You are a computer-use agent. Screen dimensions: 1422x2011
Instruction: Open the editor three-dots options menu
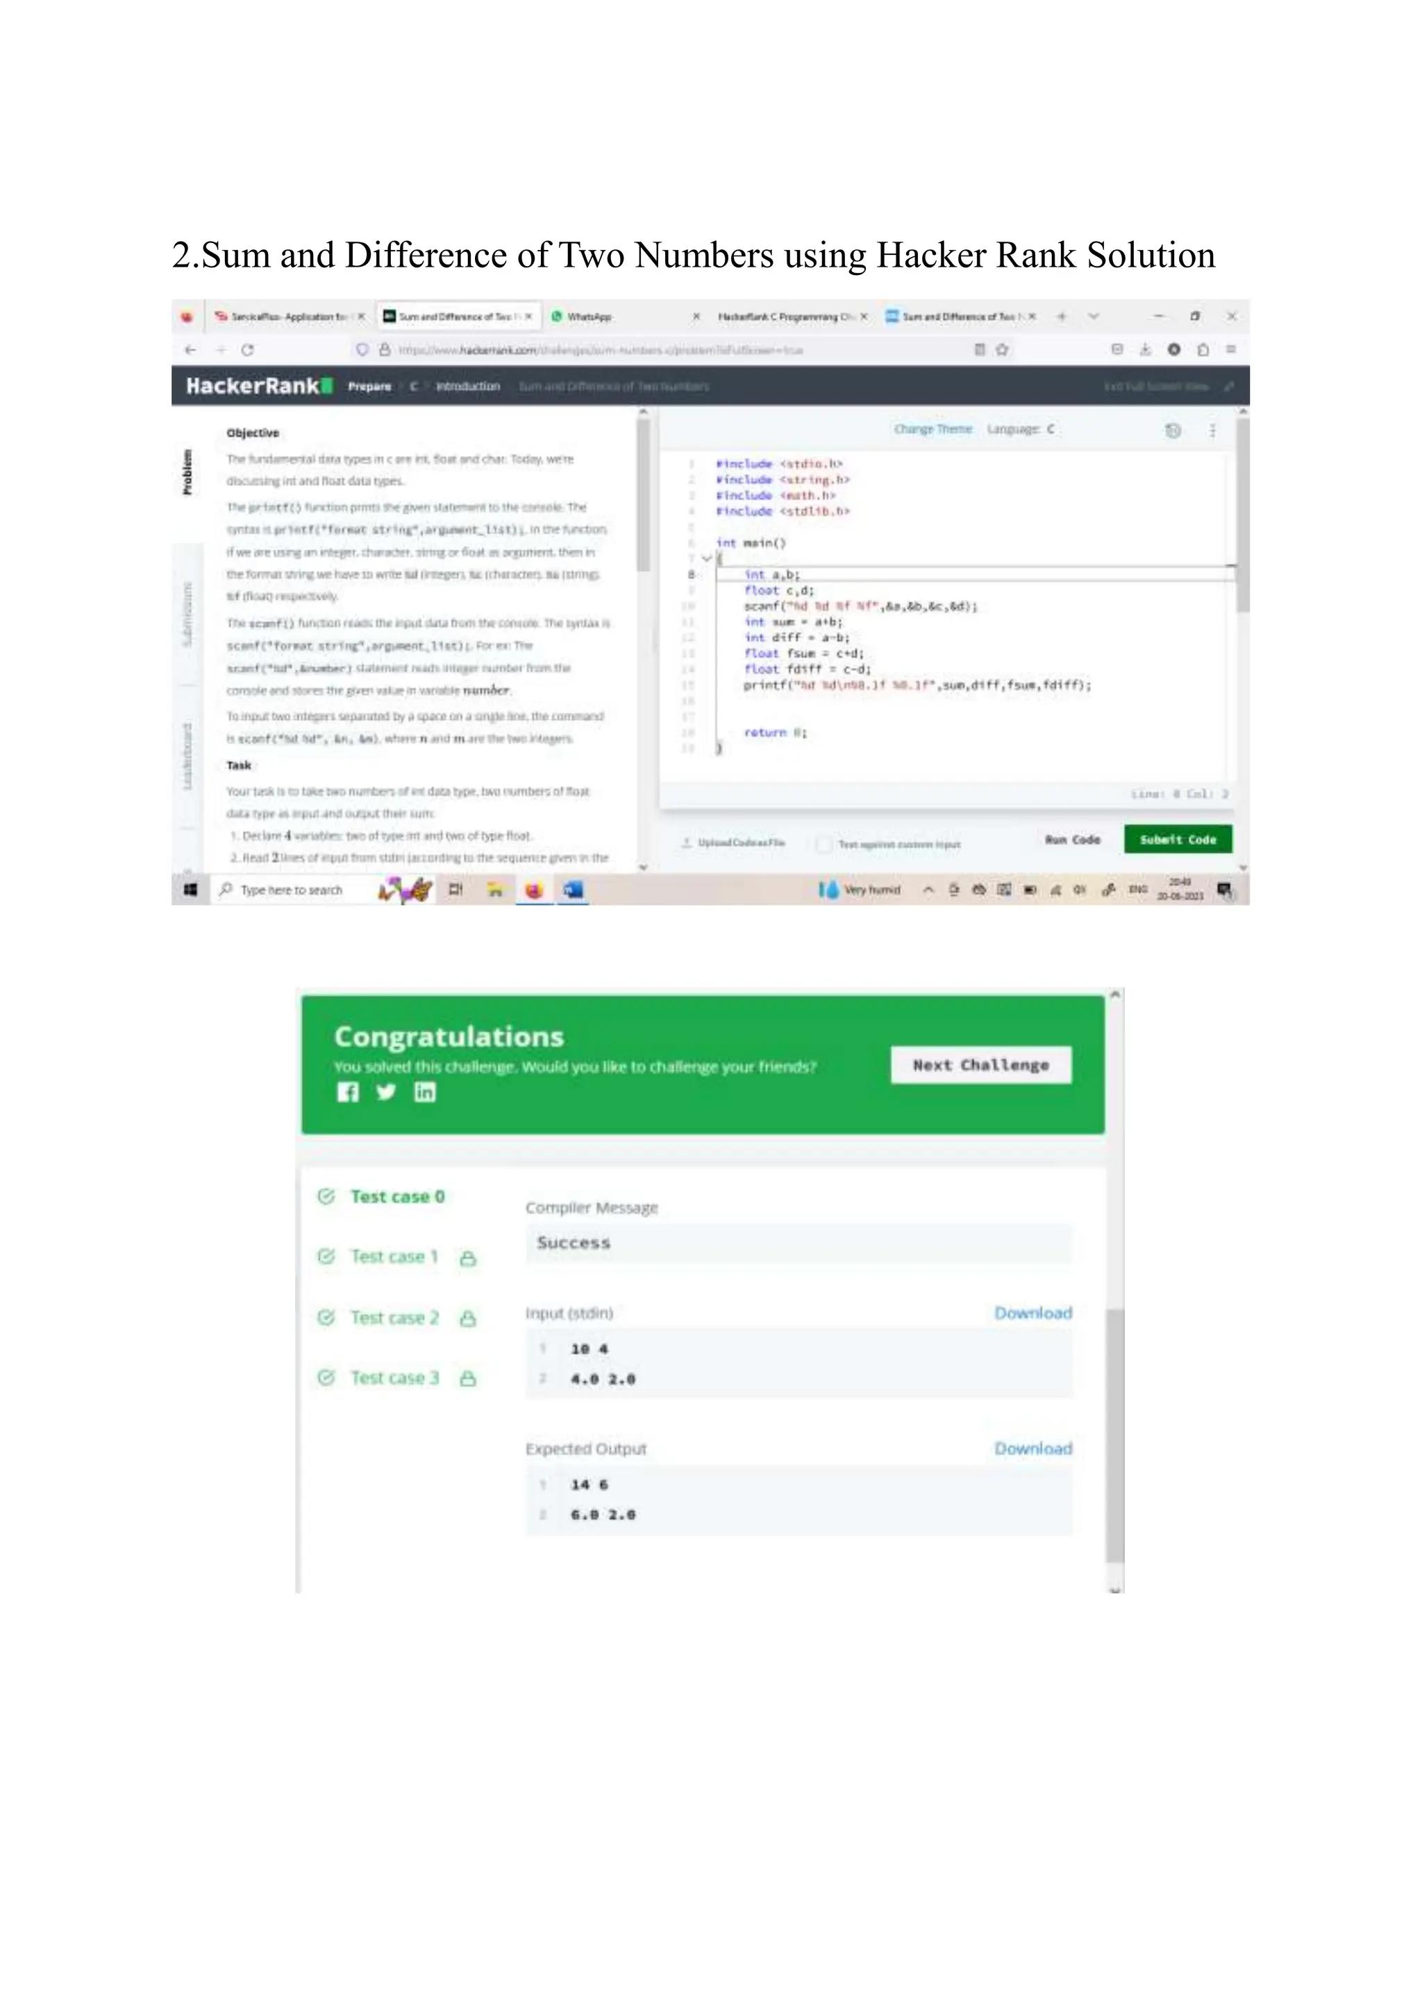[x=1213, y=430]
